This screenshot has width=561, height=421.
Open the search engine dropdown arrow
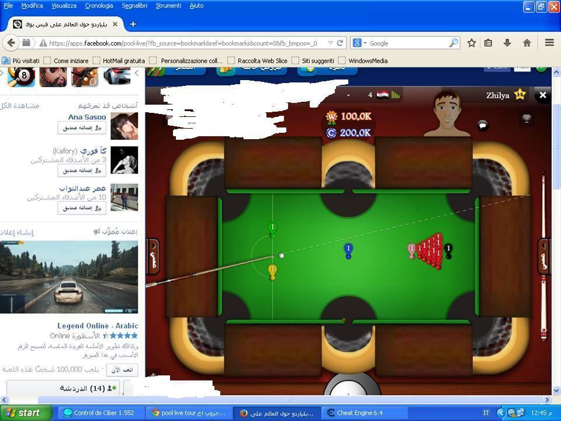(x=365, y=43)
